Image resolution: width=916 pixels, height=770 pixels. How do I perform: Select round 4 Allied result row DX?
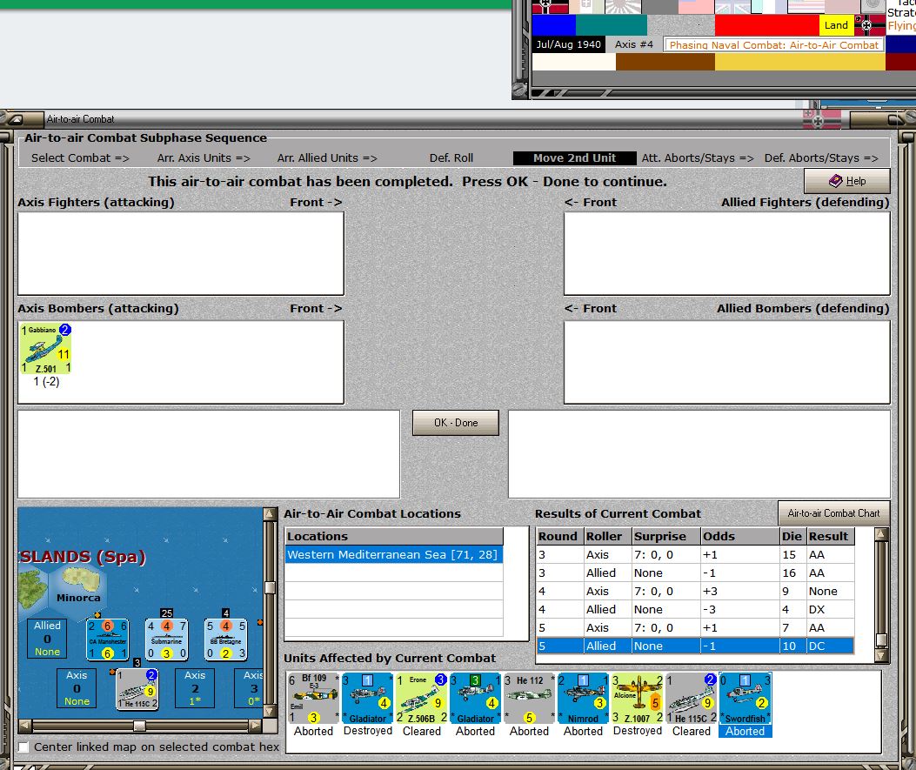tap(695, 609)
